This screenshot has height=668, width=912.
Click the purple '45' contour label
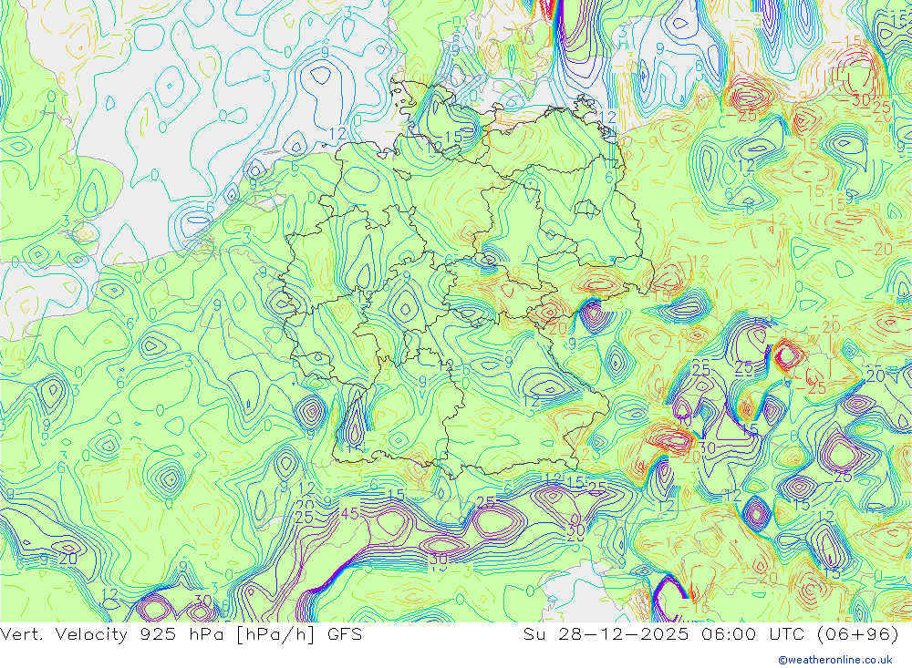[349, 514]
